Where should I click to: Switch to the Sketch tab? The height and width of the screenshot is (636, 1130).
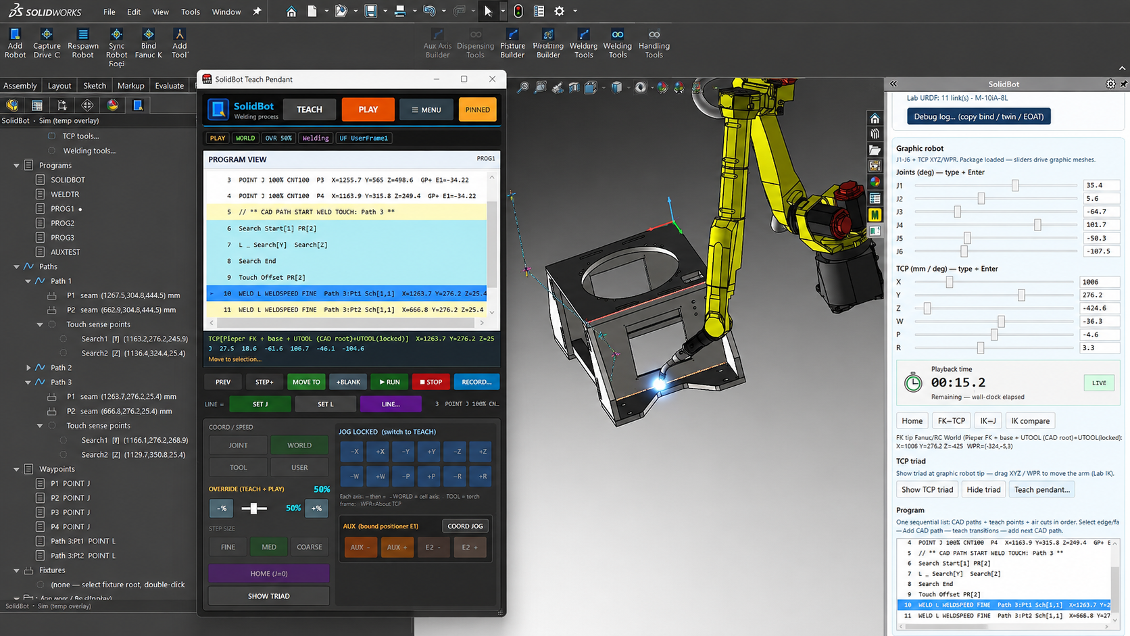point(95,86)
